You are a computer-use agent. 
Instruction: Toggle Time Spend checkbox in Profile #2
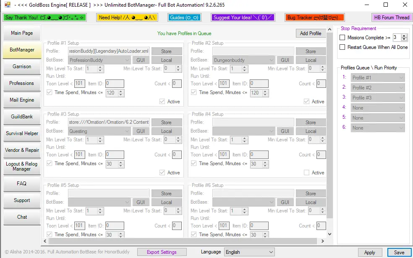coord(193,92)
